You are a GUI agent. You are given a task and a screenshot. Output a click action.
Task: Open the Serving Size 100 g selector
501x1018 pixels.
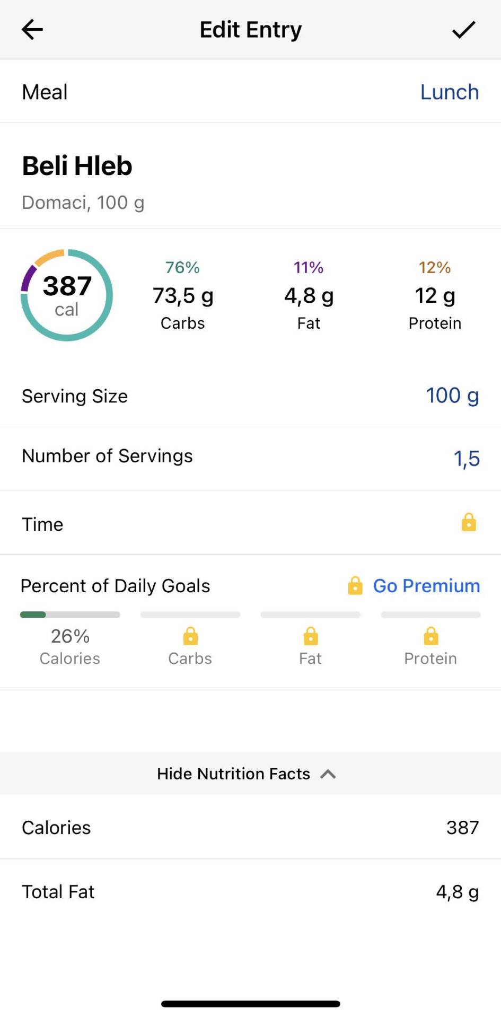tap(452, 396)
